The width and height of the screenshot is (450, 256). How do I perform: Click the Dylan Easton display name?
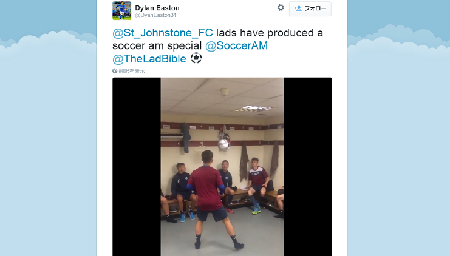[157, 8]
